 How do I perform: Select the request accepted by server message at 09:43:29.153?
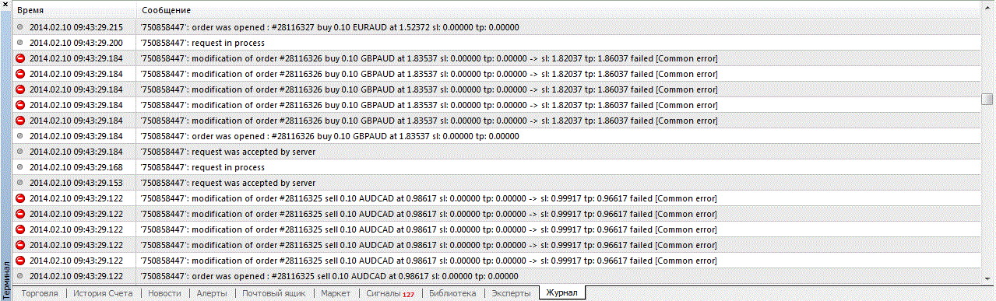click(228, 183)
